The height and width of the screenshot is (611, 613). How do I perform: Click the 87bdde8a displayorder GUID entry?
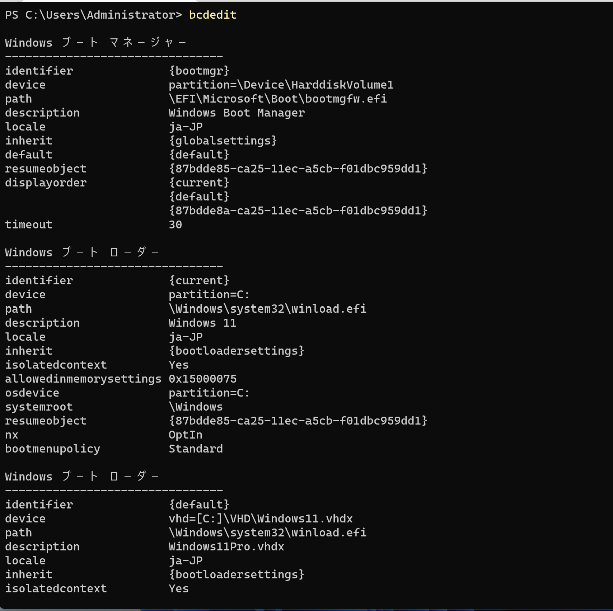point(298,210)
